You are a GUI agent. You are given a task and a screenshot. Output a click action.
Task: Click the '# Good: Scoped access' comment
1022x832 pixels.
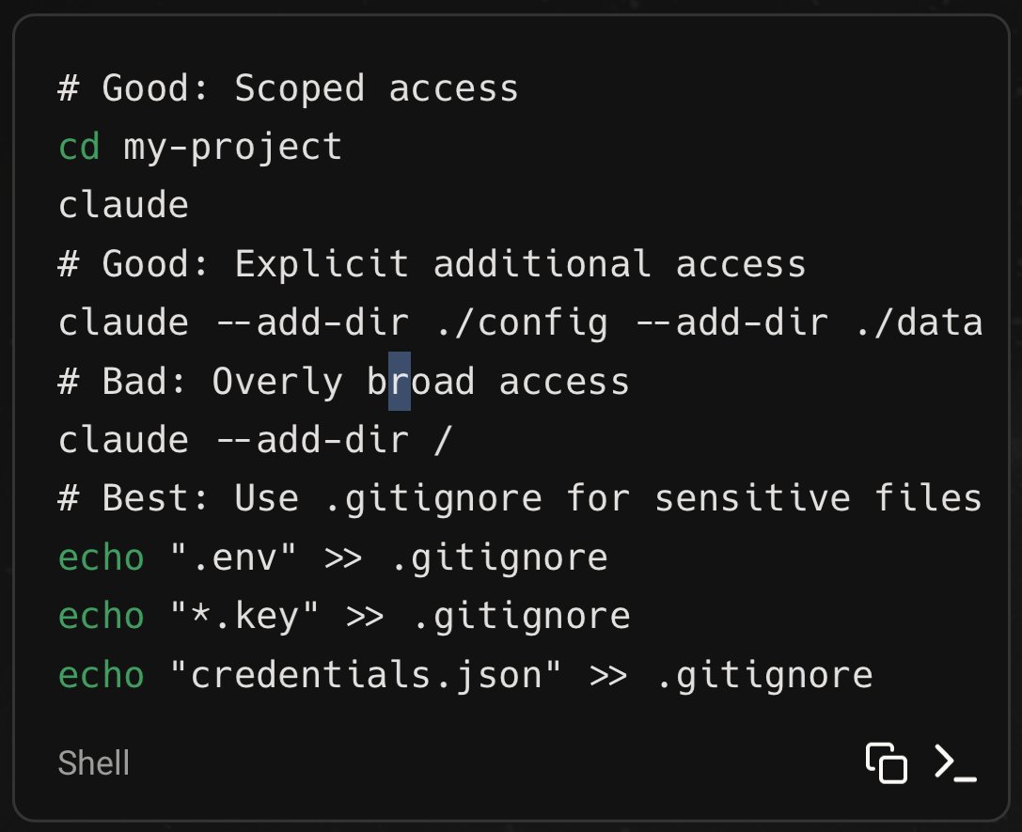[288, 88]
